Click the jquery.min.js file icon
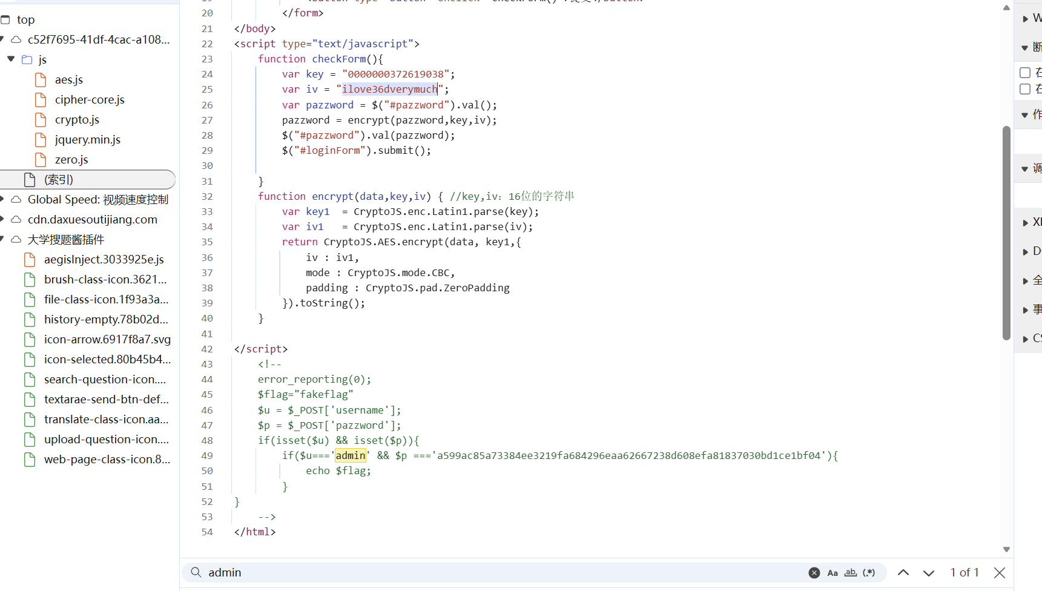The width and height of the screenshot is (1042, 591). (41, 140)
